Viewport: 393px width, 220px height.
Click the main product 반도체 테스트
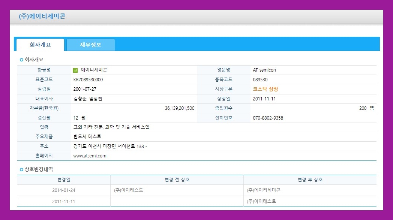coord(87,136)
